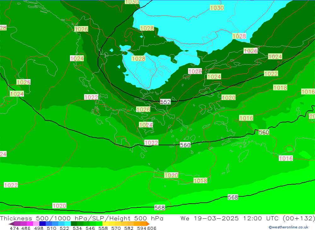Viewport: 315px width, 230px height.
Task: Click the darkest green legend swatch
Action: click(x=74, y=223)
